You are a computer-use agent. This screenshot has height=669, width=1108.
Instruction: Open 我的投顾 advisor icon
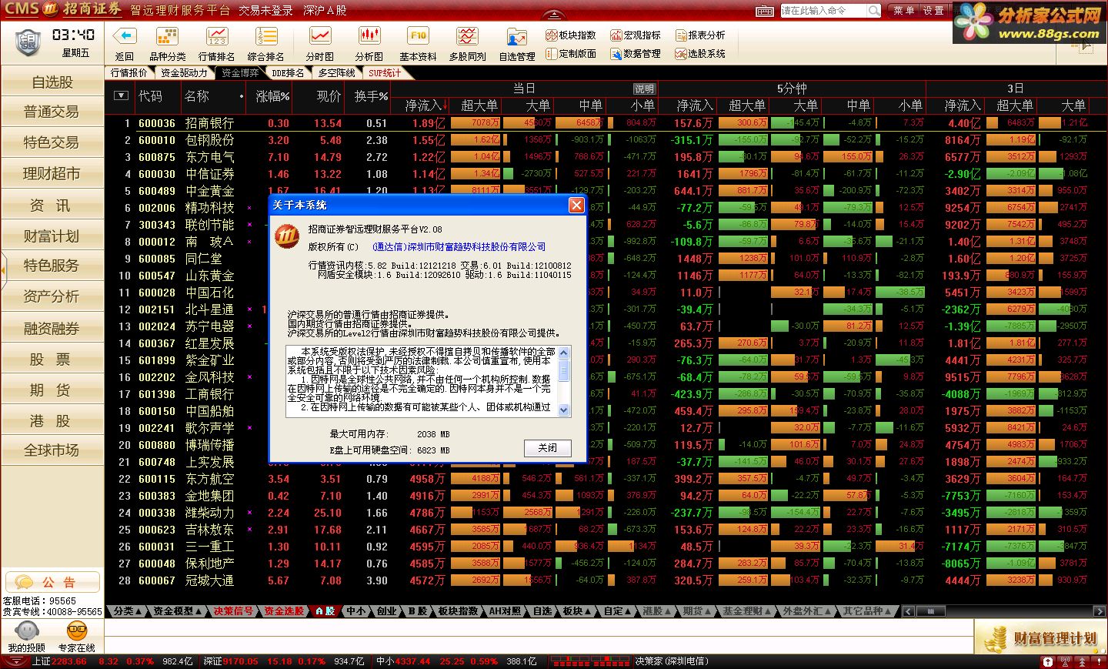[26, 632]
